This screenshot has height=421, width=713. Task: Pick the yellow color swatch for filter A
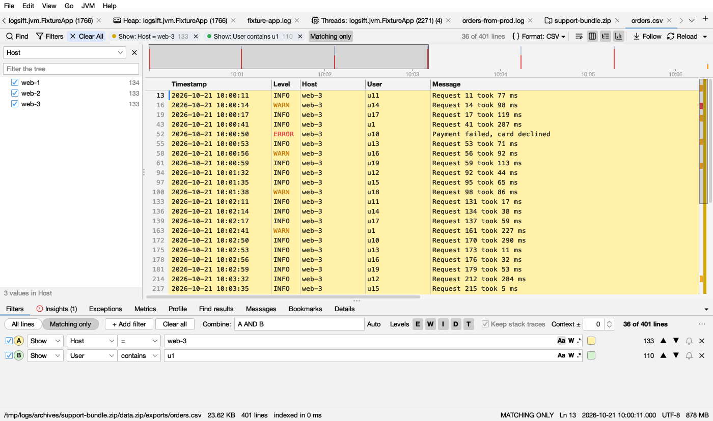[x=591, y=341]
